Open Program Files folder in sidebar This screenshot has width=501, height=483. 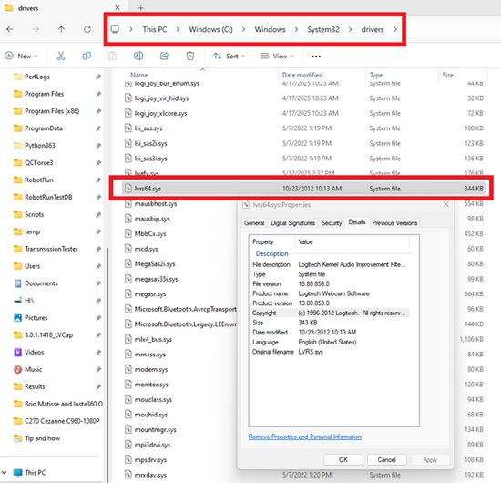point(44,94)
